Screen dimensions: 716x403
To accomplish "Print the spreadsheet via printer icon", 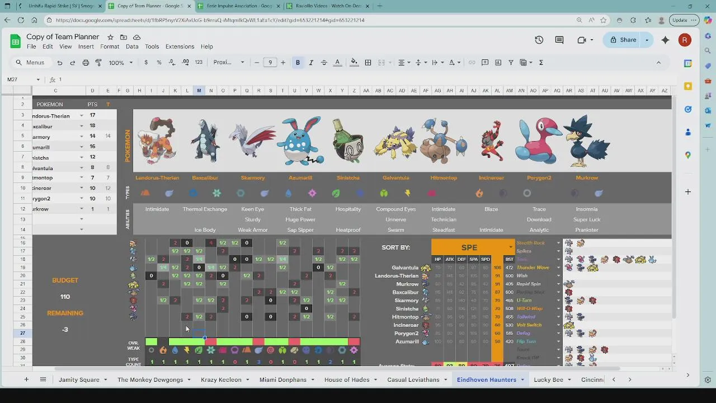I will (86, 63).
